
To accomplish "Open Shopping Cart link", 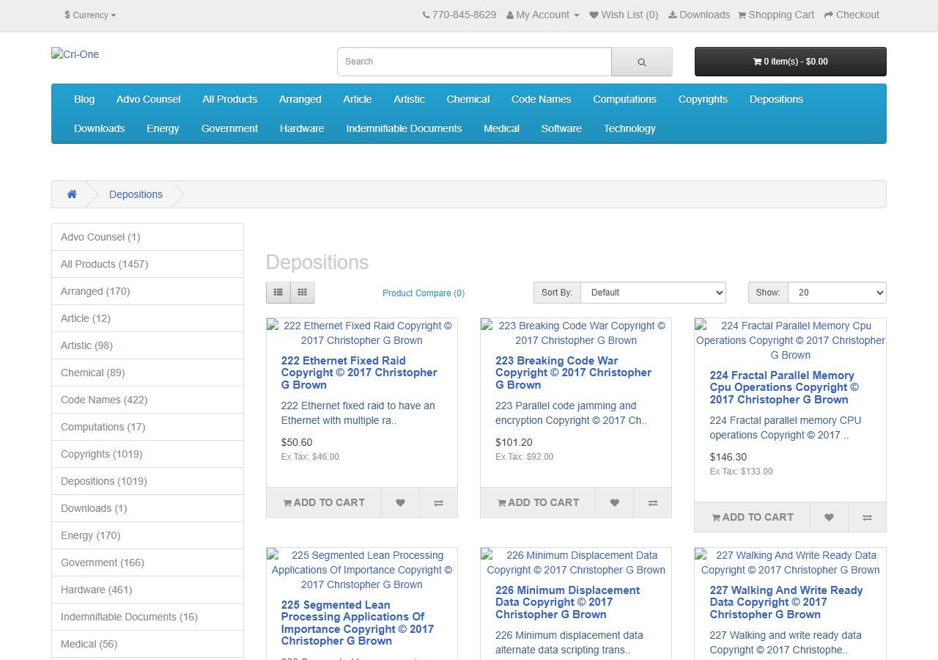I will [776, 15].
